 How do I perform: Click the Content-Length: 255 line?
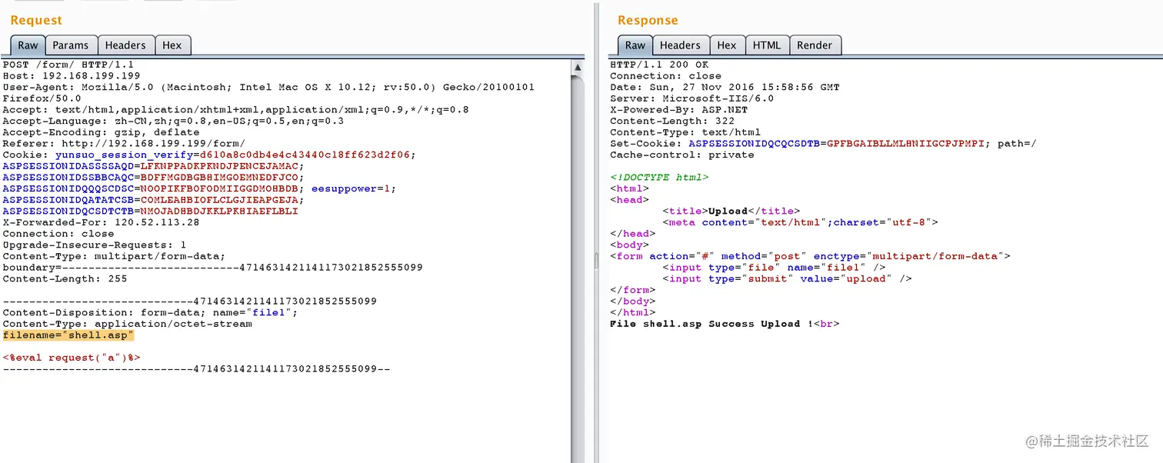(x=65, y=278)
